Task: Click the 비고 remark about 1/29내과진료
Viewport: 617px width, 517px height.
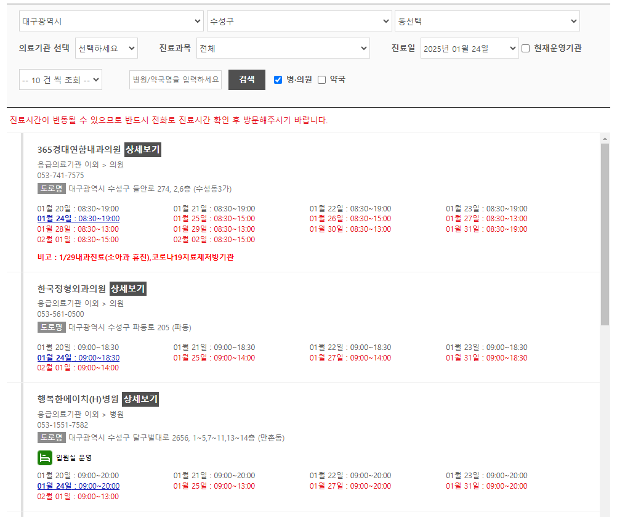Action: [135, 257]
